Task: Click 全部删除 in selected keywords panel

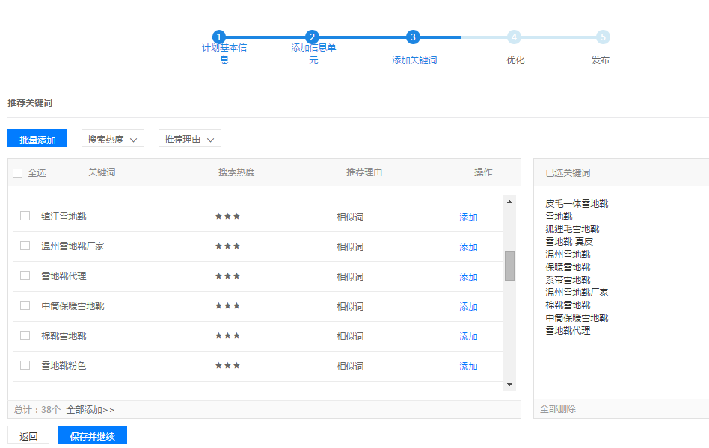Action: [558, 409]
